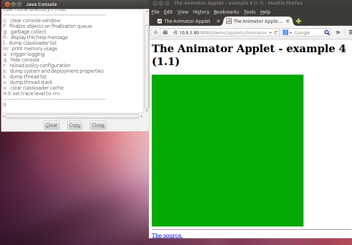352x245 pixels.
Task: Click the Java Console horizontal scrollbar
Action: pos(72,116)
